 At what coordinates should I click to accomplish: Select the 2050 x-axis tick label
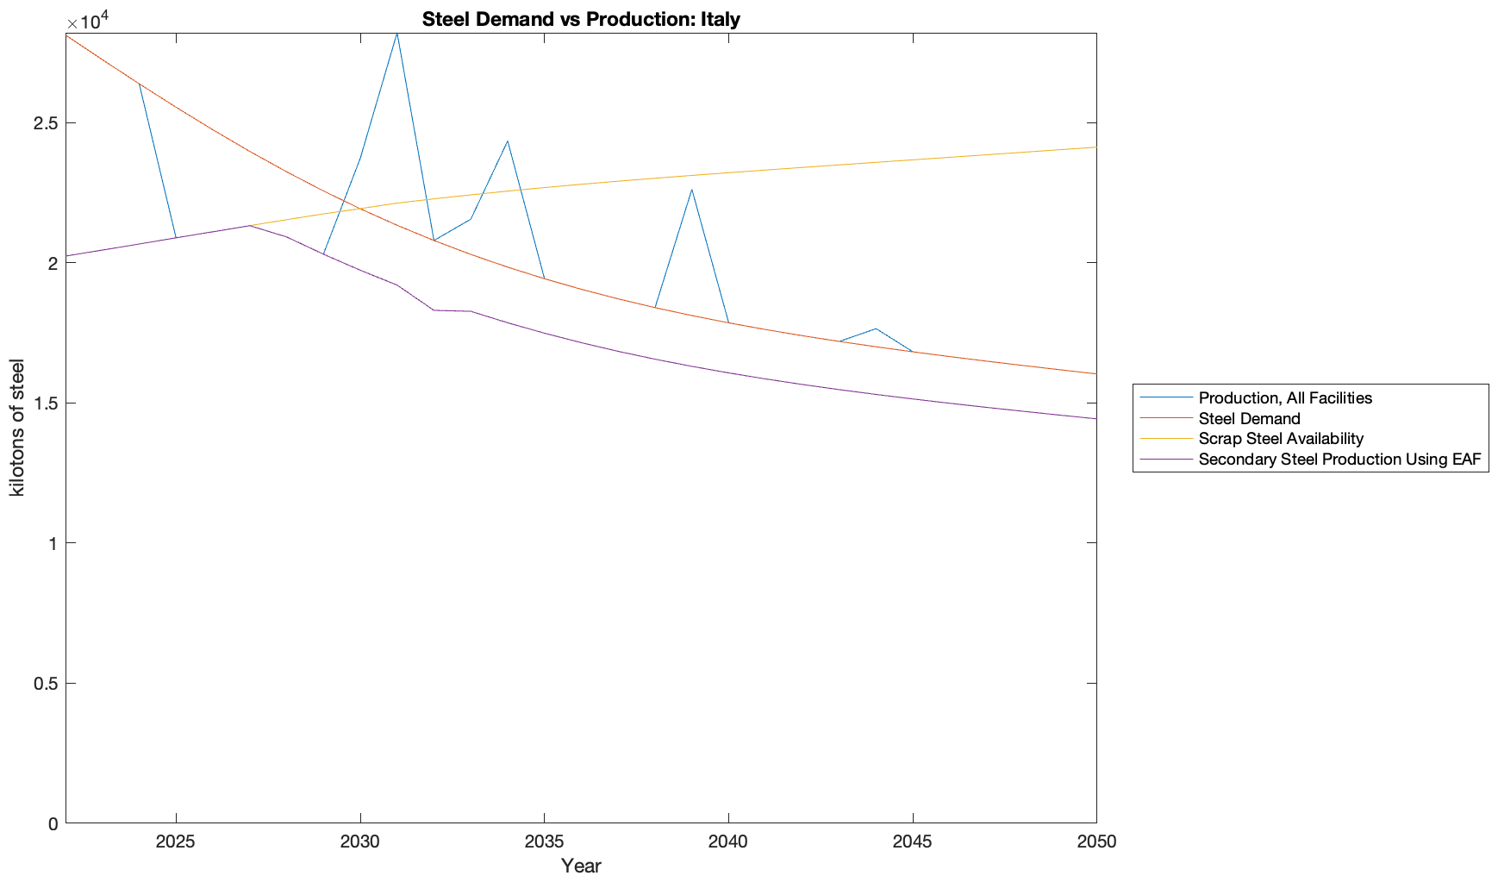click(1095, 841)
